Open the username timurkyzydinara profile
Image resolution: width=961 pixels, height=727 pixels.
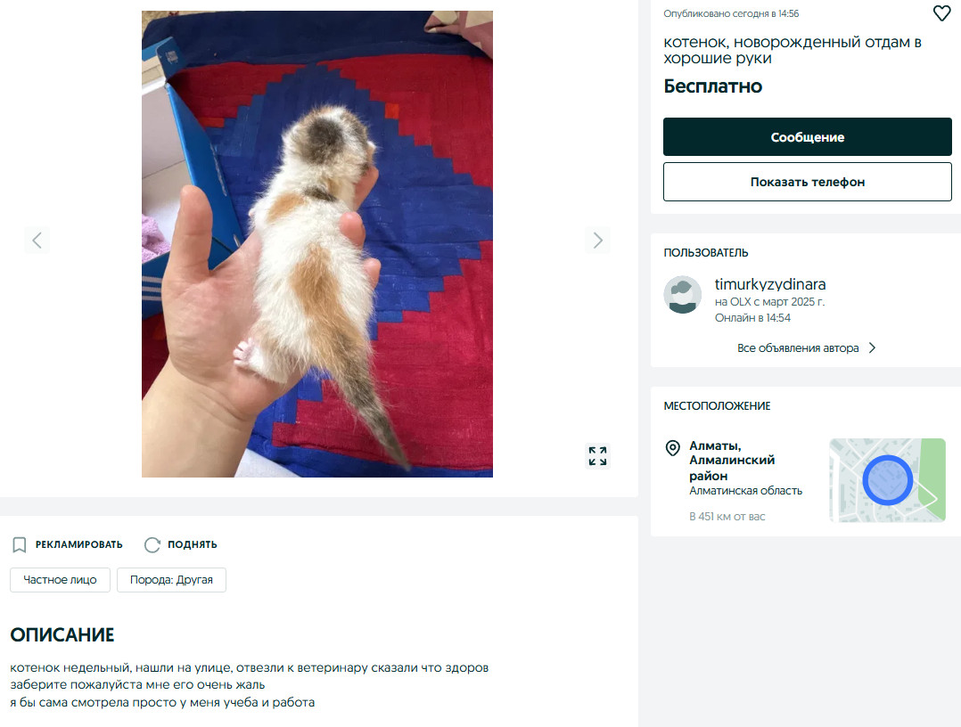pyautogui.click(x=770, y=284)
